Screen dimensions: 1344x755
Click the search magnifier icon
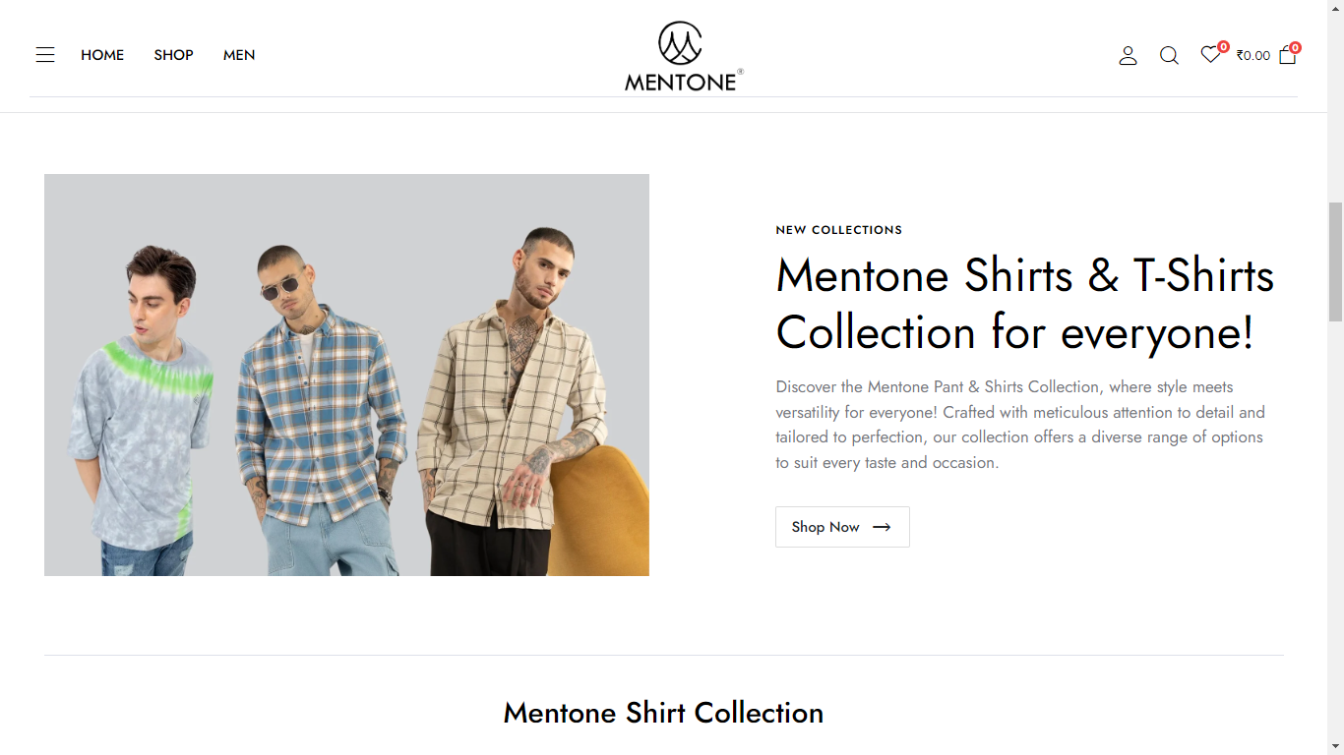click(x=1169, y=56)
